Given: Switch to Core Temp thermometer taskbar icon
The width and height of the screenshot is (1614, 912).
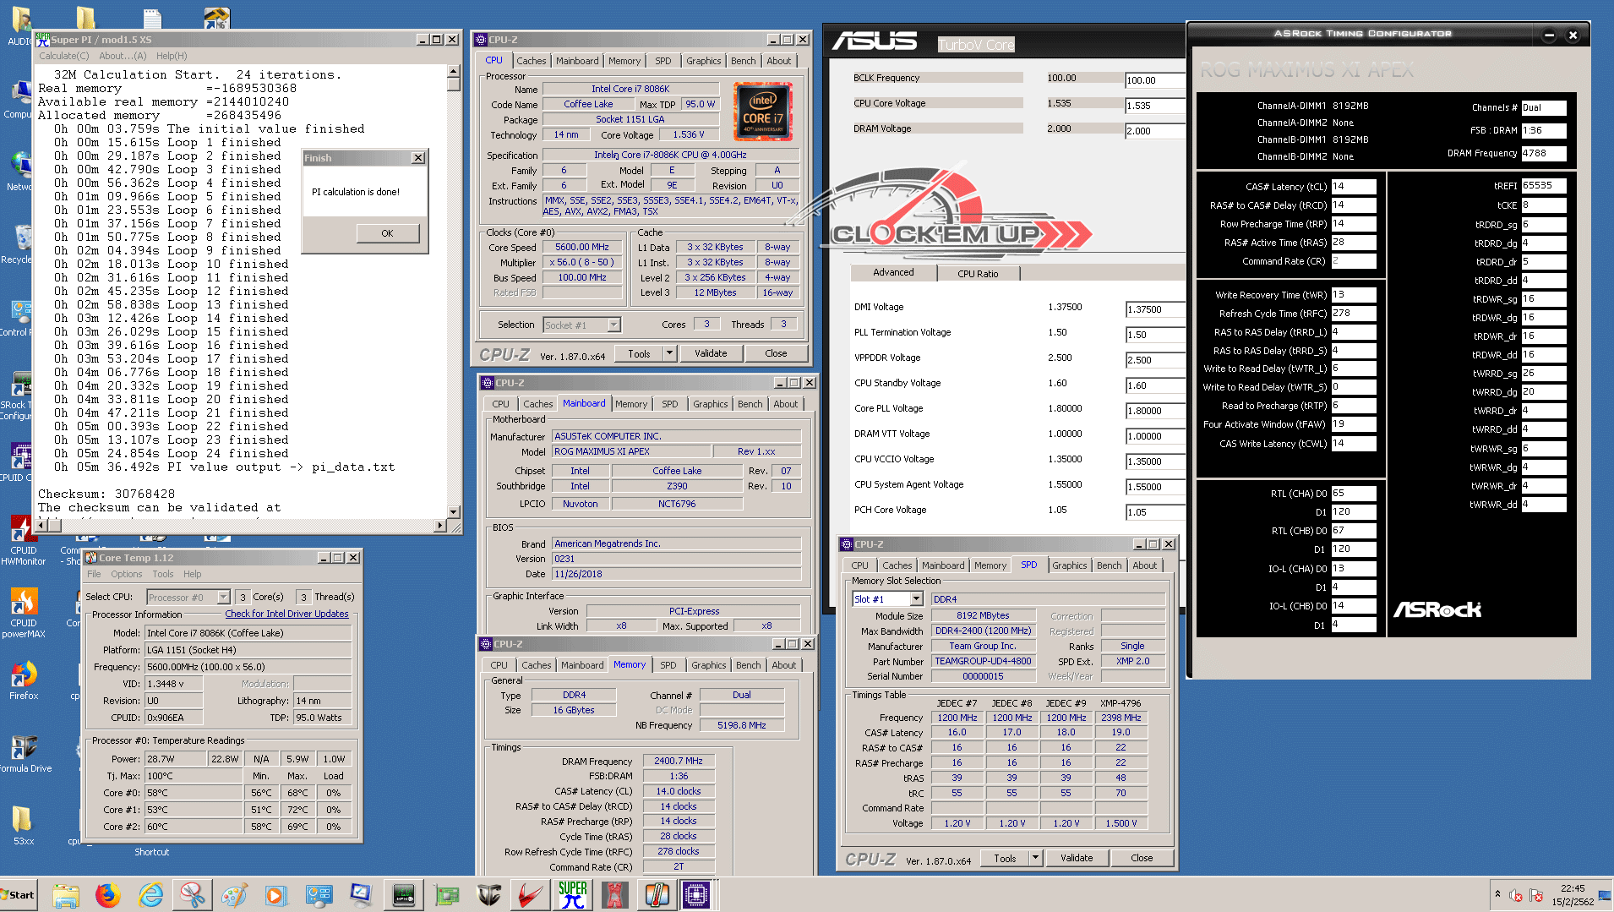Looking at the screenshot, I should point(657,894).
